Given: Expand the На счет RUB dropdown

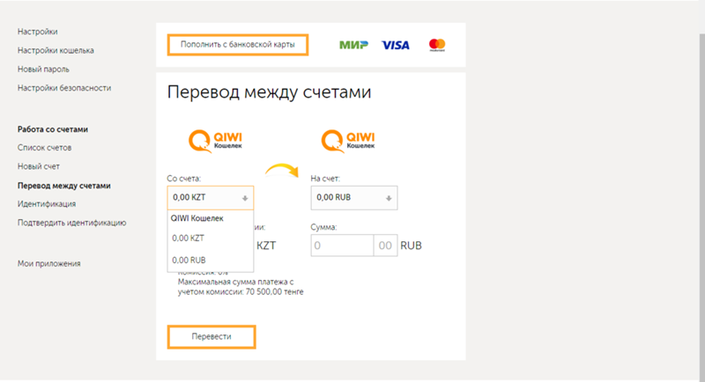Looking at the screenshot, I should 354,197.
